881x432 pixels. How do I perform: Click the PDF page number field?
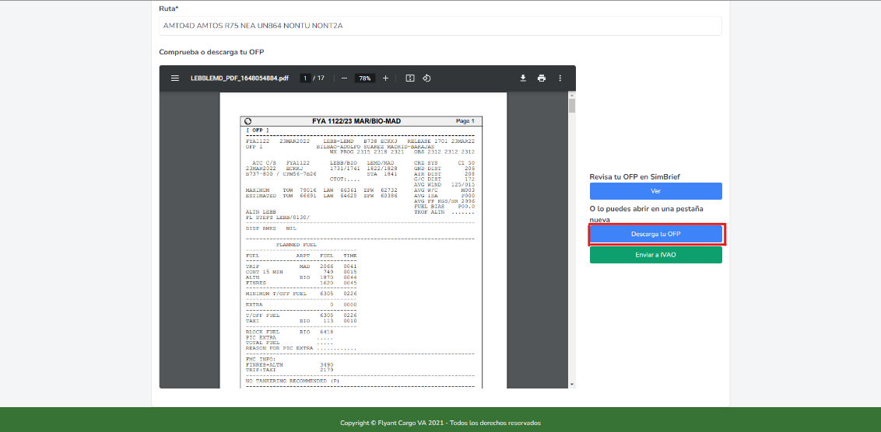pyautogui.click(x=306, y=78)
